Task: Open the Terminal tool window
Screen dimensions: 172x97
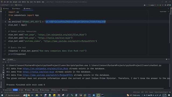Action: (x=35, y=90)
